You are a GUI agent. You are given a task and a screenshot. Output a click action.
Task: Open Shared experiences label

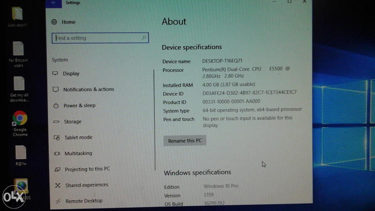coord(87,185)
